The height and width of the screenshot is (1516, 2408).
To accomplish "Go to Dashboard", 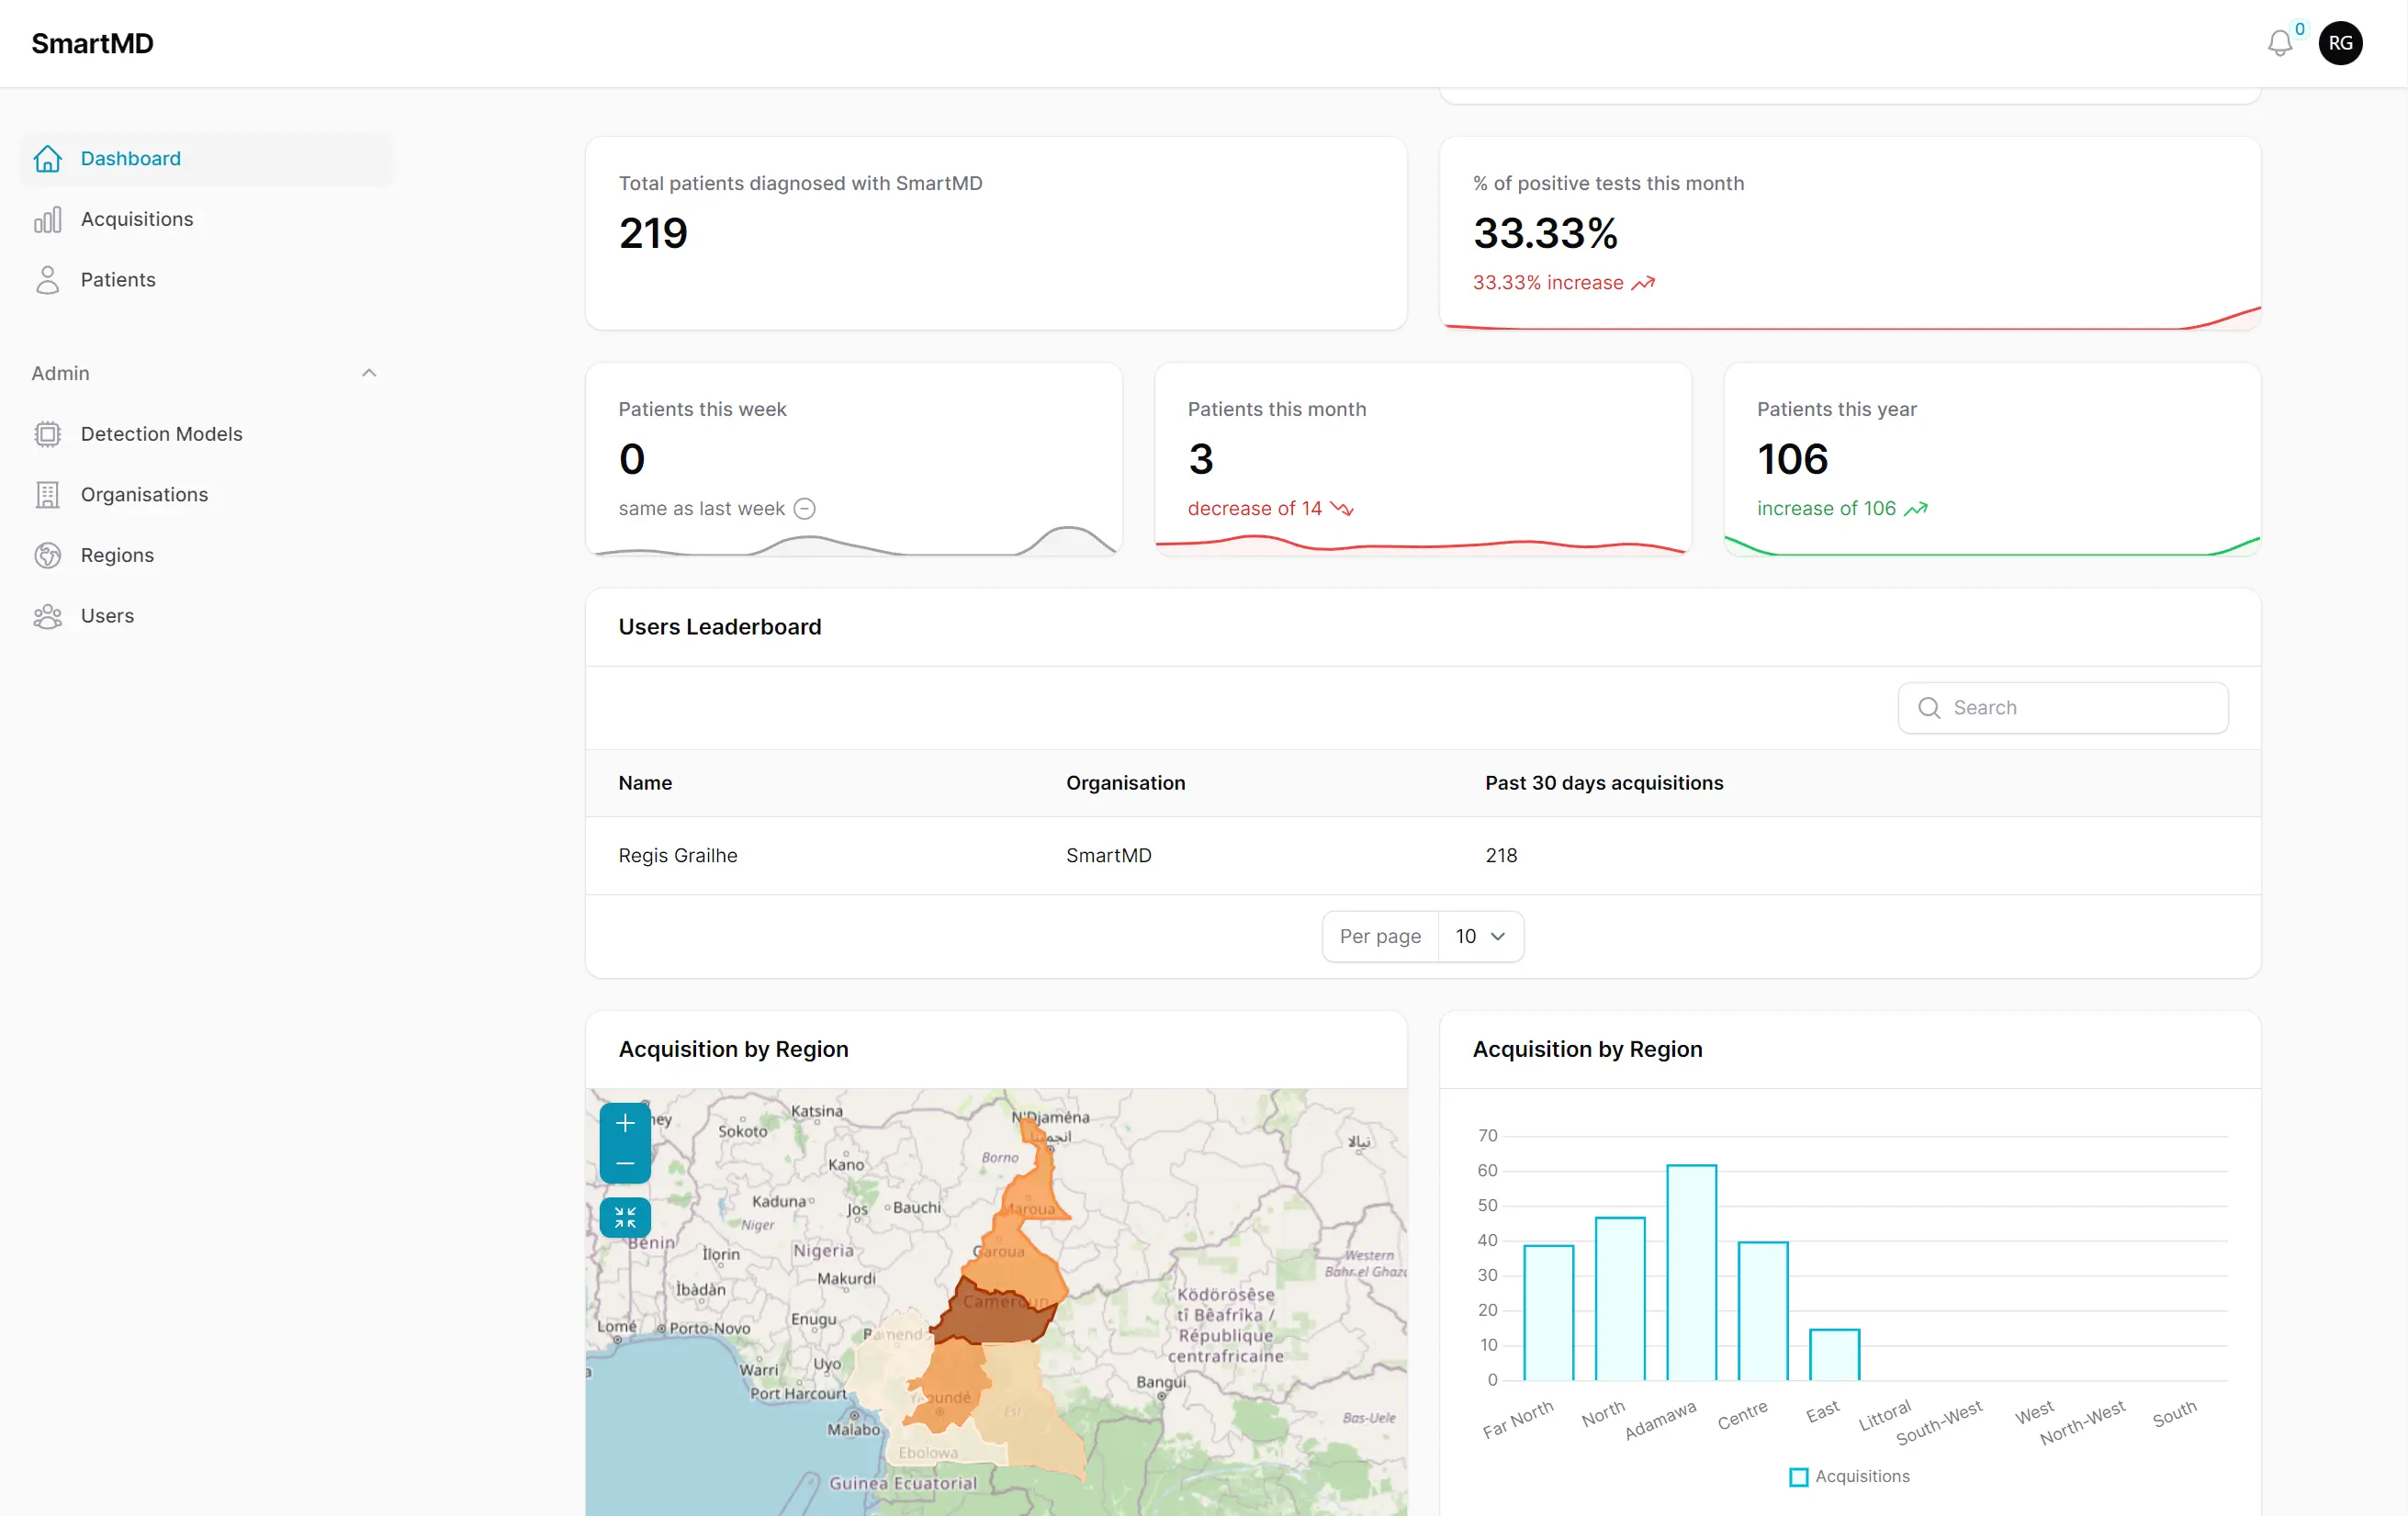I will click(x=206, y=158).
